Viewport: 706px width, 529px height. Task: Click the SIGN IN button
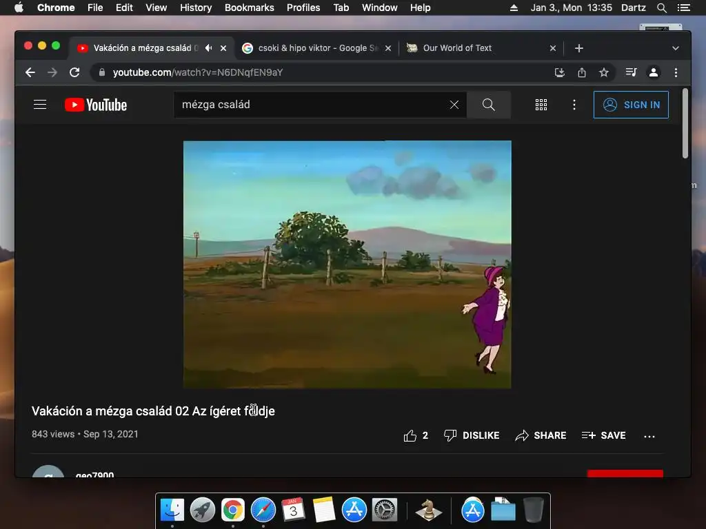click(631, 105)
